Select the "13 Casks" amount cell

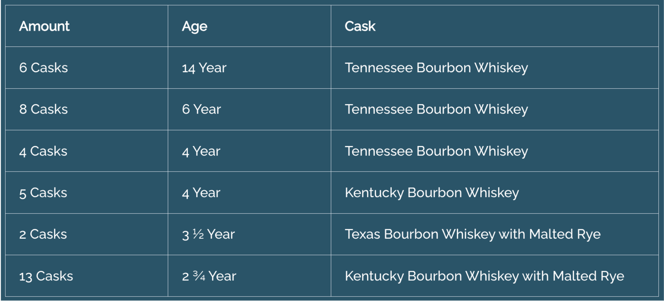point(46,276)
